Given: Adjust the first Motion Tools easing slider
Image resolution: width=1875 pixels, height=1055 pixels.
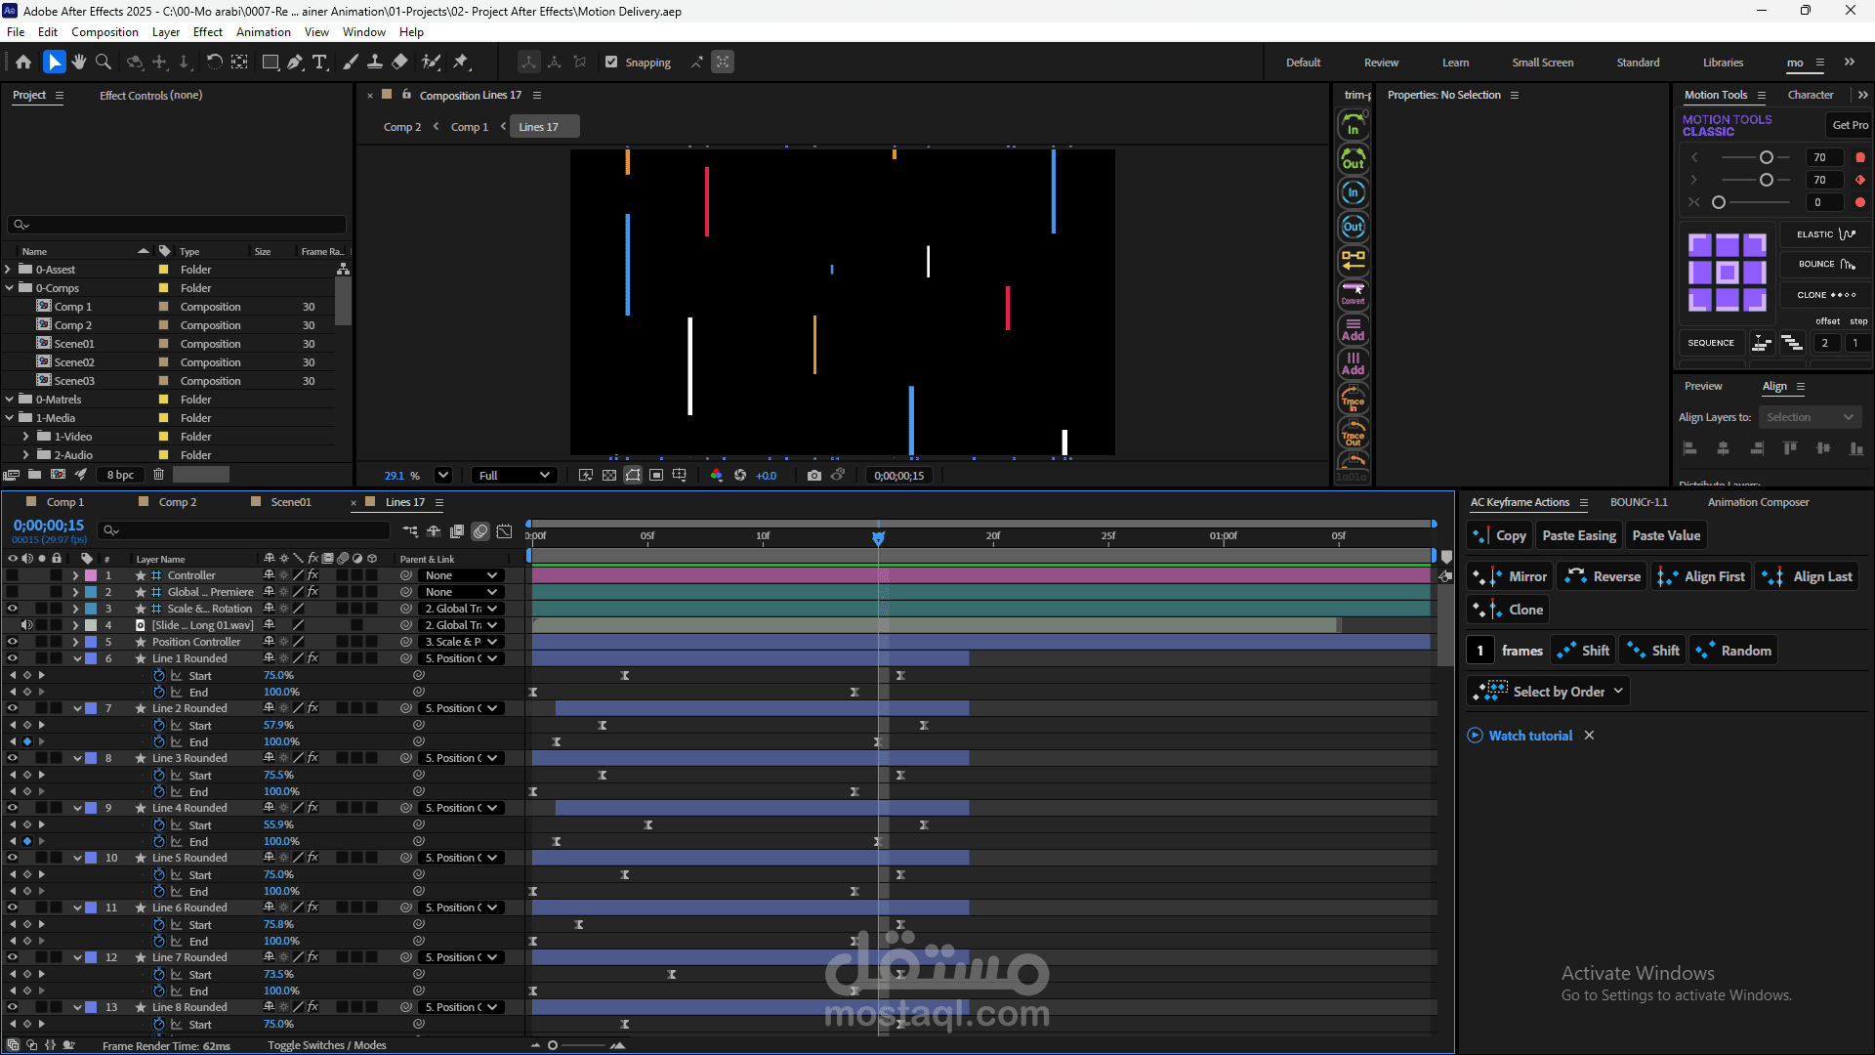Looking at the screenshot, I should pyautogui.click(x=1766, y=157).
